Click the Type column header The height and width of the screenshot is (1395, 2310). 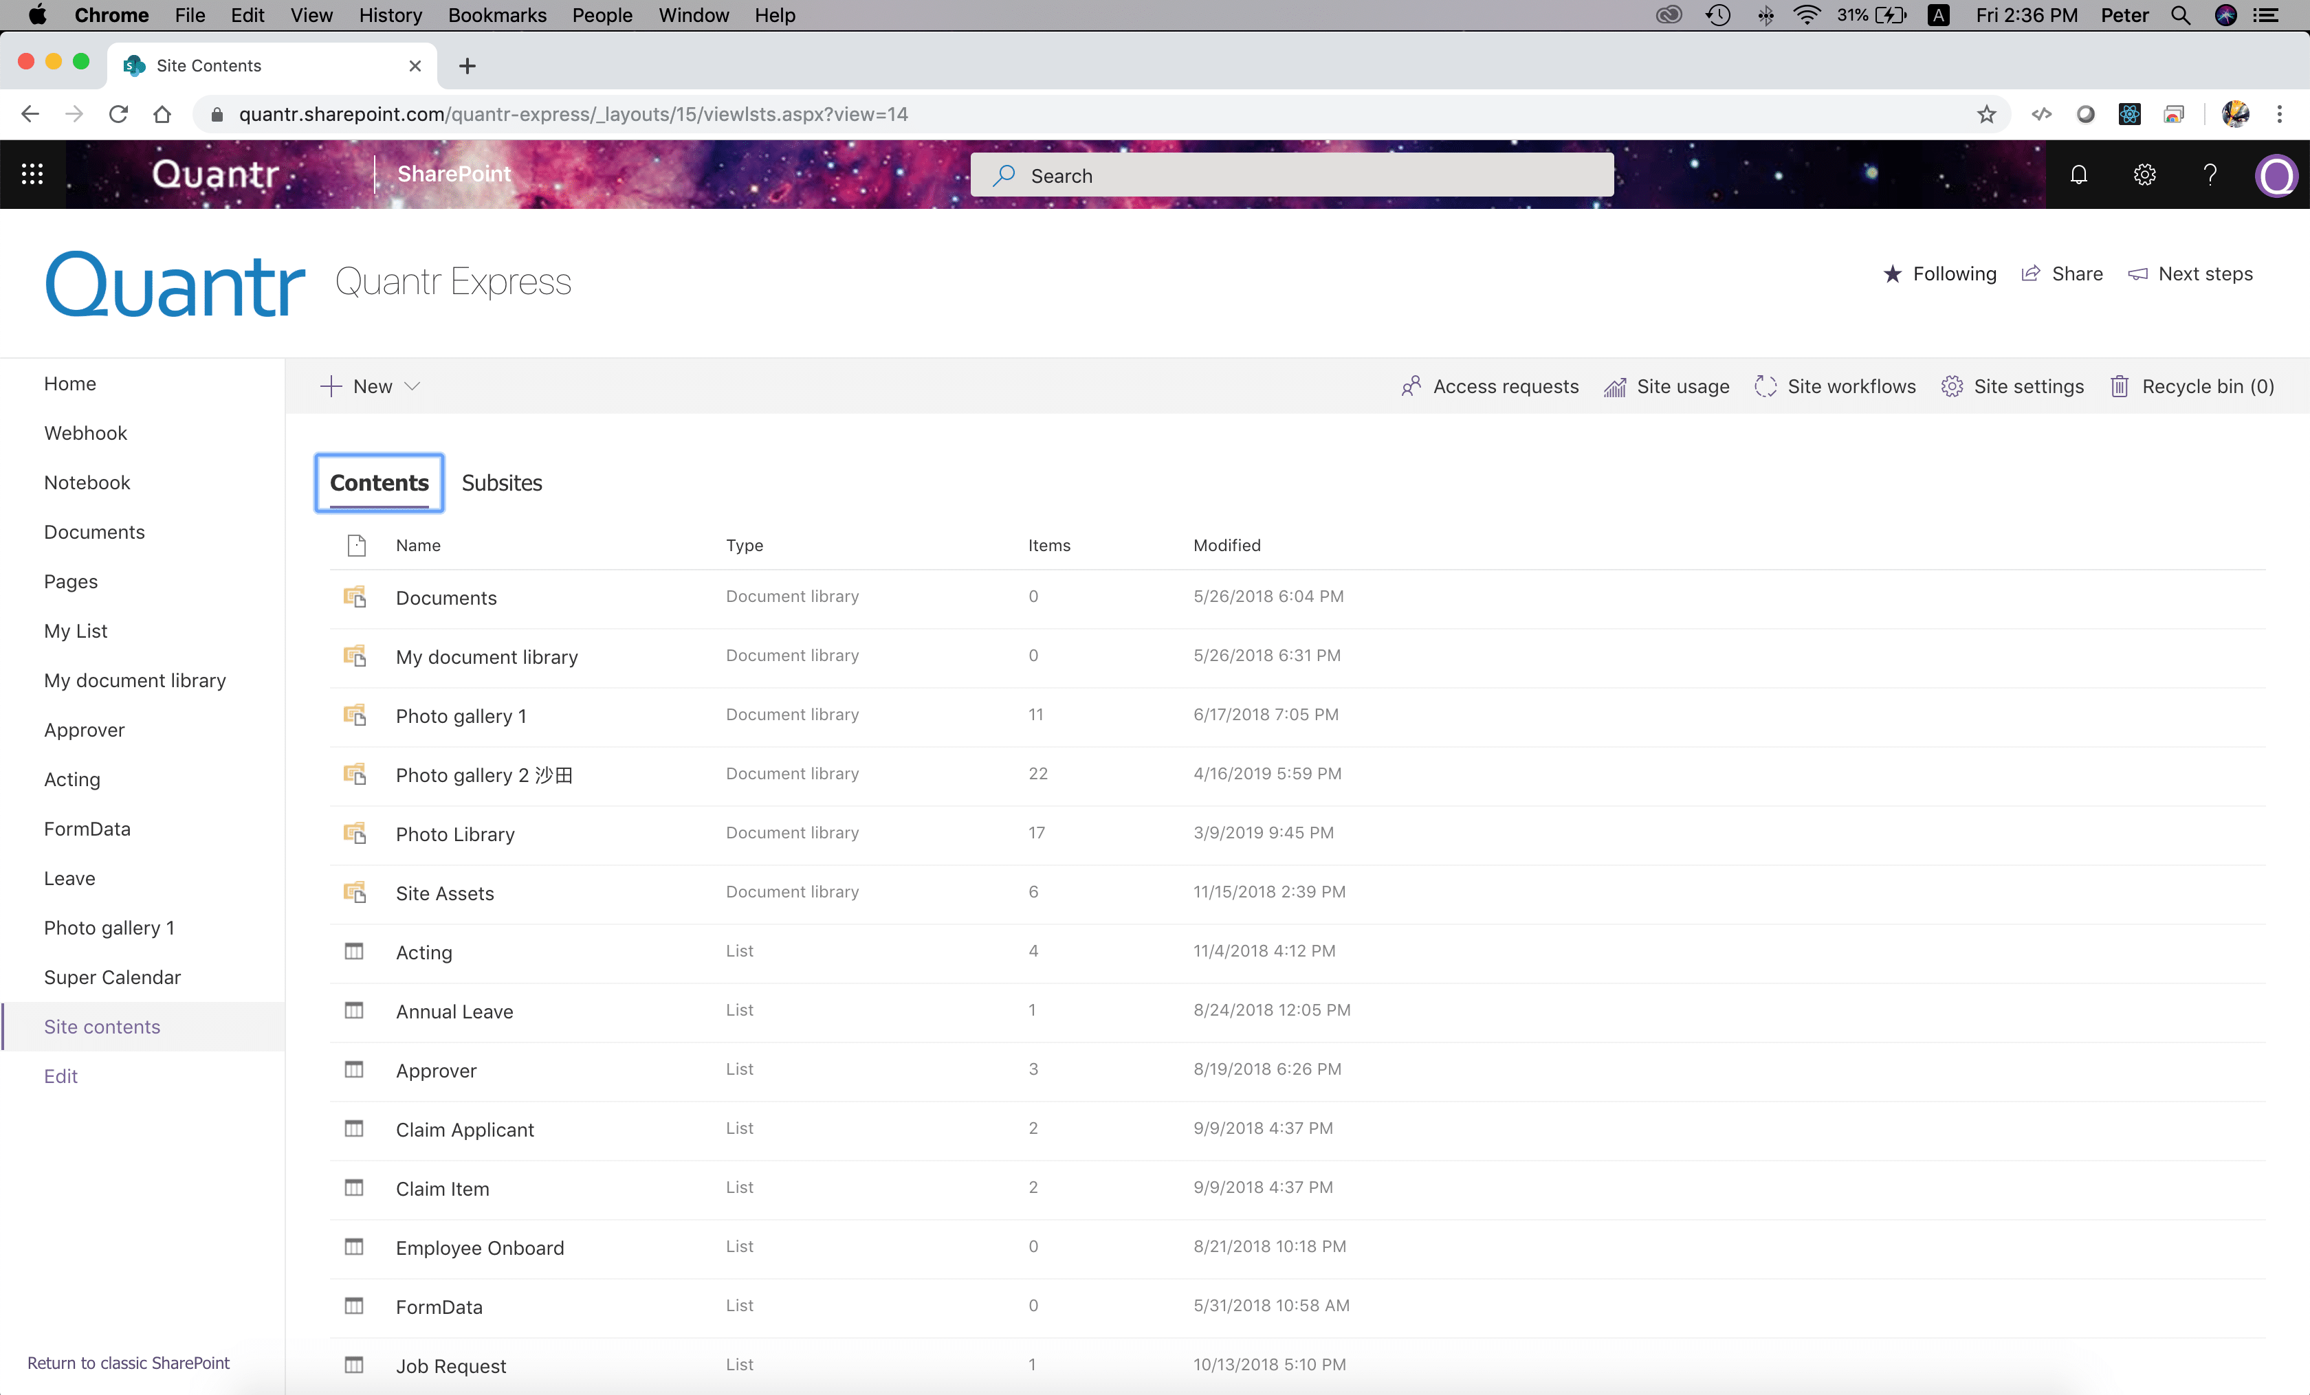(x=745, y=545)
